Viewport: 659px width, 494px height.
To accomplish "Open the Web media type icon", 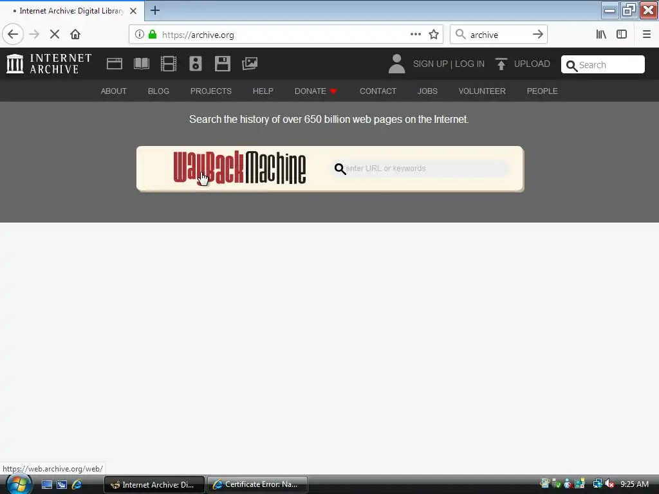I will pyautogui.click(x=115, y=64).
